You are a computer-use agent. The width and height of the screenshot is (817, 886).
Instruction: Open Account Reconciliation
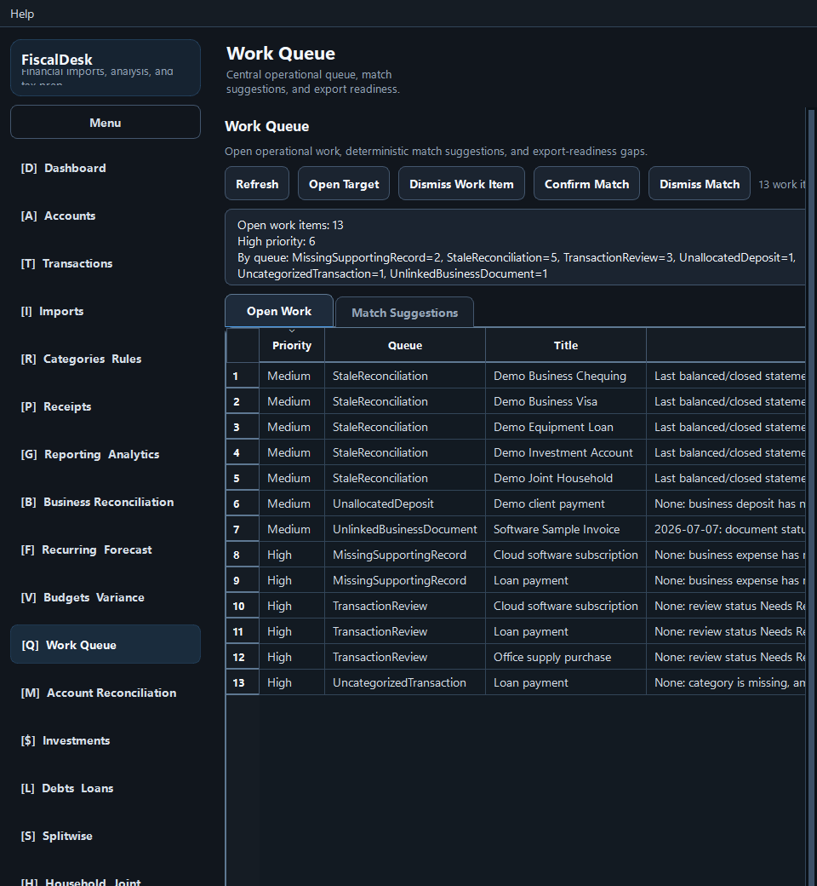[105, 693]
